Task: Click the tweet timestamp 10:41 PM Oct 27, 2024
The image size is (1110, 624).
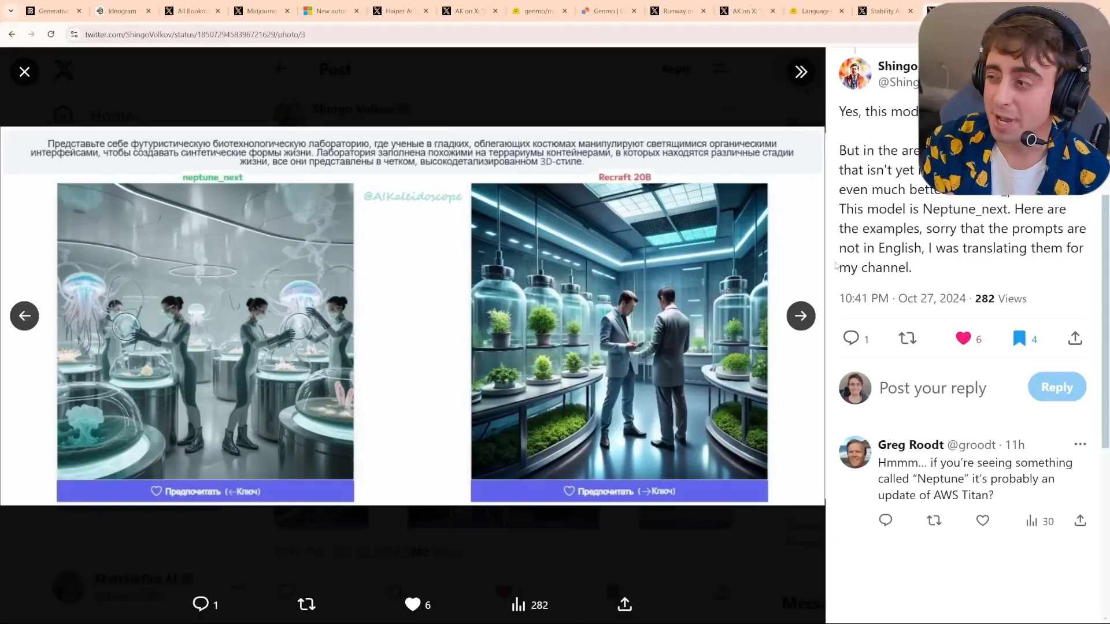Action: (902, 299)
